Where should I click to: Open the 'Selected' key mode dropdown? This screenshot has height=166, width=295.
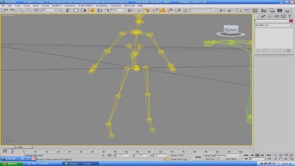point(229,155)
